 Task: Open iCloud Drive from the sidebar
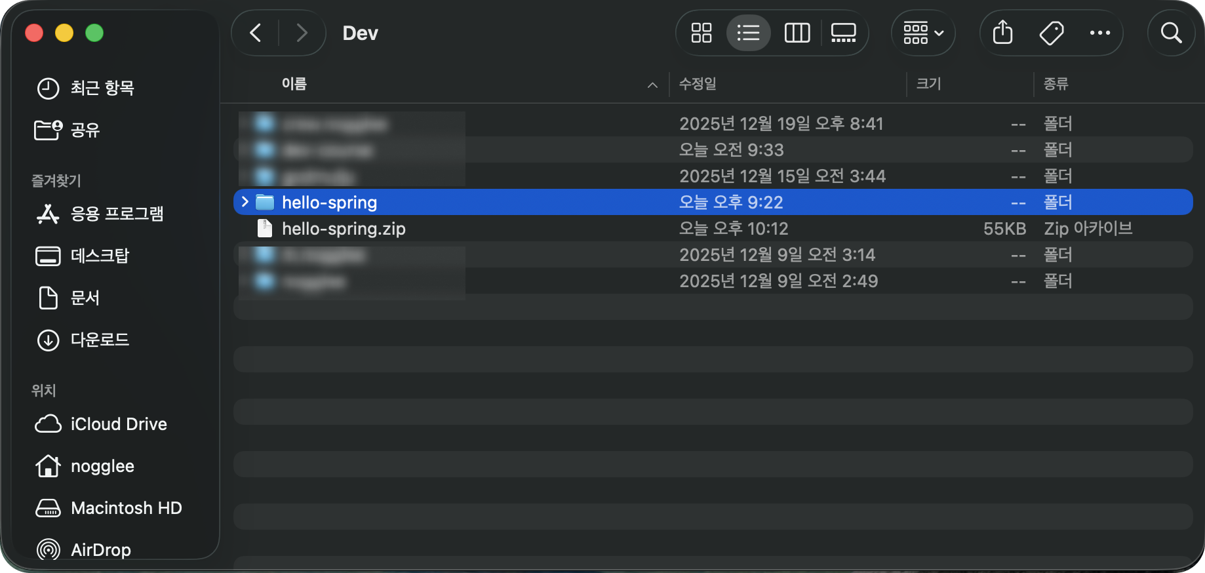click(118, 424)
